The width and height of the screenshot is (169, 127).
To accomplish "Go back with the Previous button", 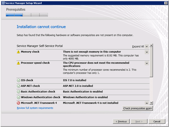I will point(121,121).
